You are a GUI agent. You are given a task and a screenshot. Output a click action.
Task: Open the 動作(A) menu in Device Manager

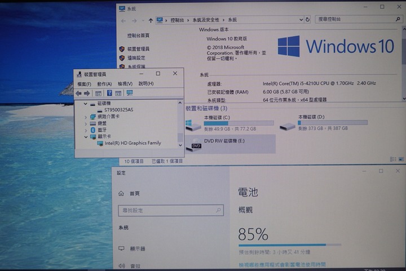104,84
